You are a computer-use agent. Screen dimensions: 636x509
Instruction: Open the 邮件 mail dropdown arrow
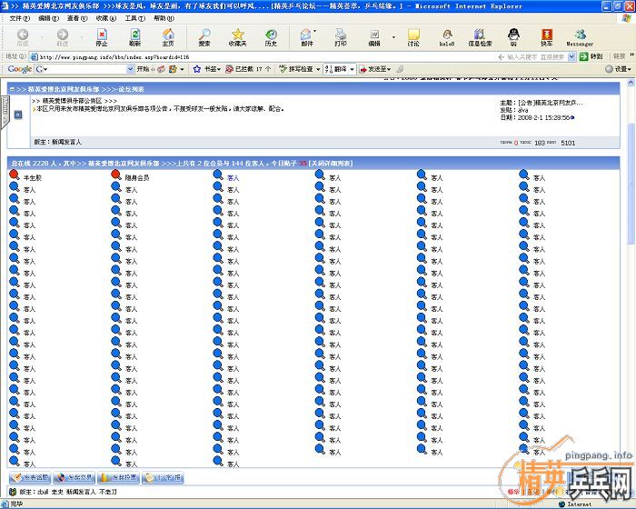[314, 31]
